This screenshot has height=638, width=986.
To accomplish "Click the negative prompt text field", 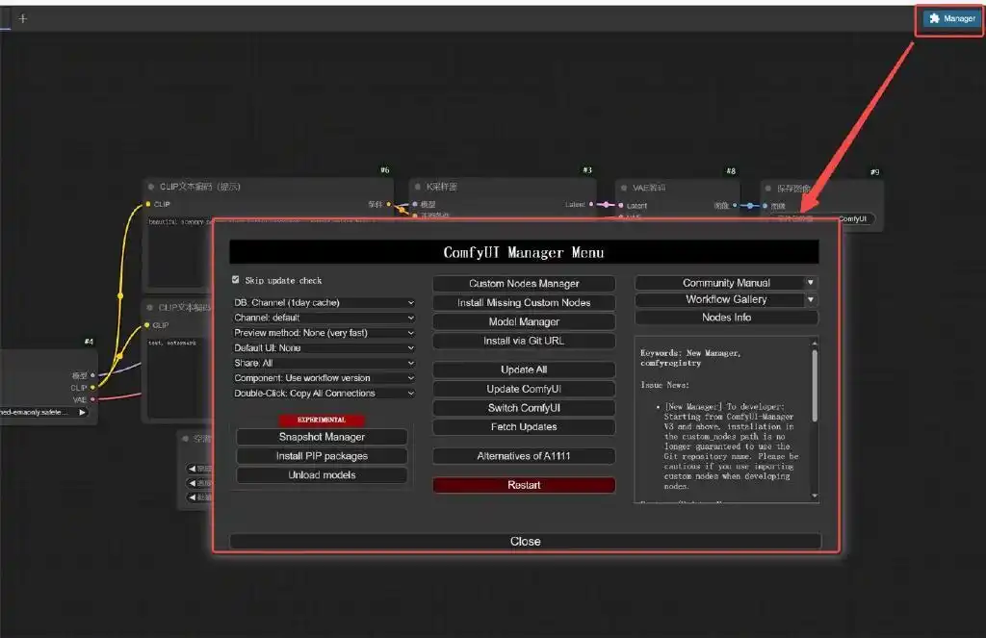I will click(x=173, y=375).
